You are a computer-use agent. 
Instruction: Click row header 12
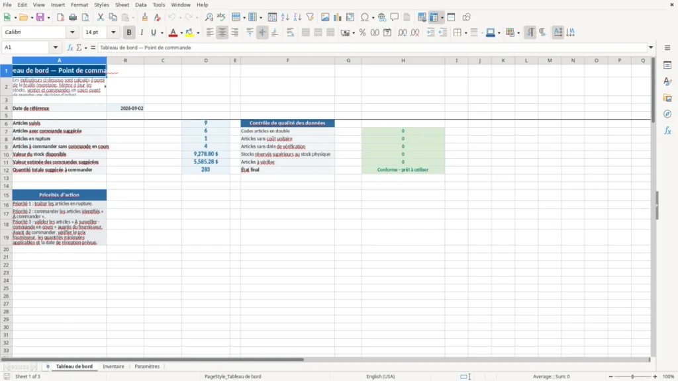(x=6, y=170)
